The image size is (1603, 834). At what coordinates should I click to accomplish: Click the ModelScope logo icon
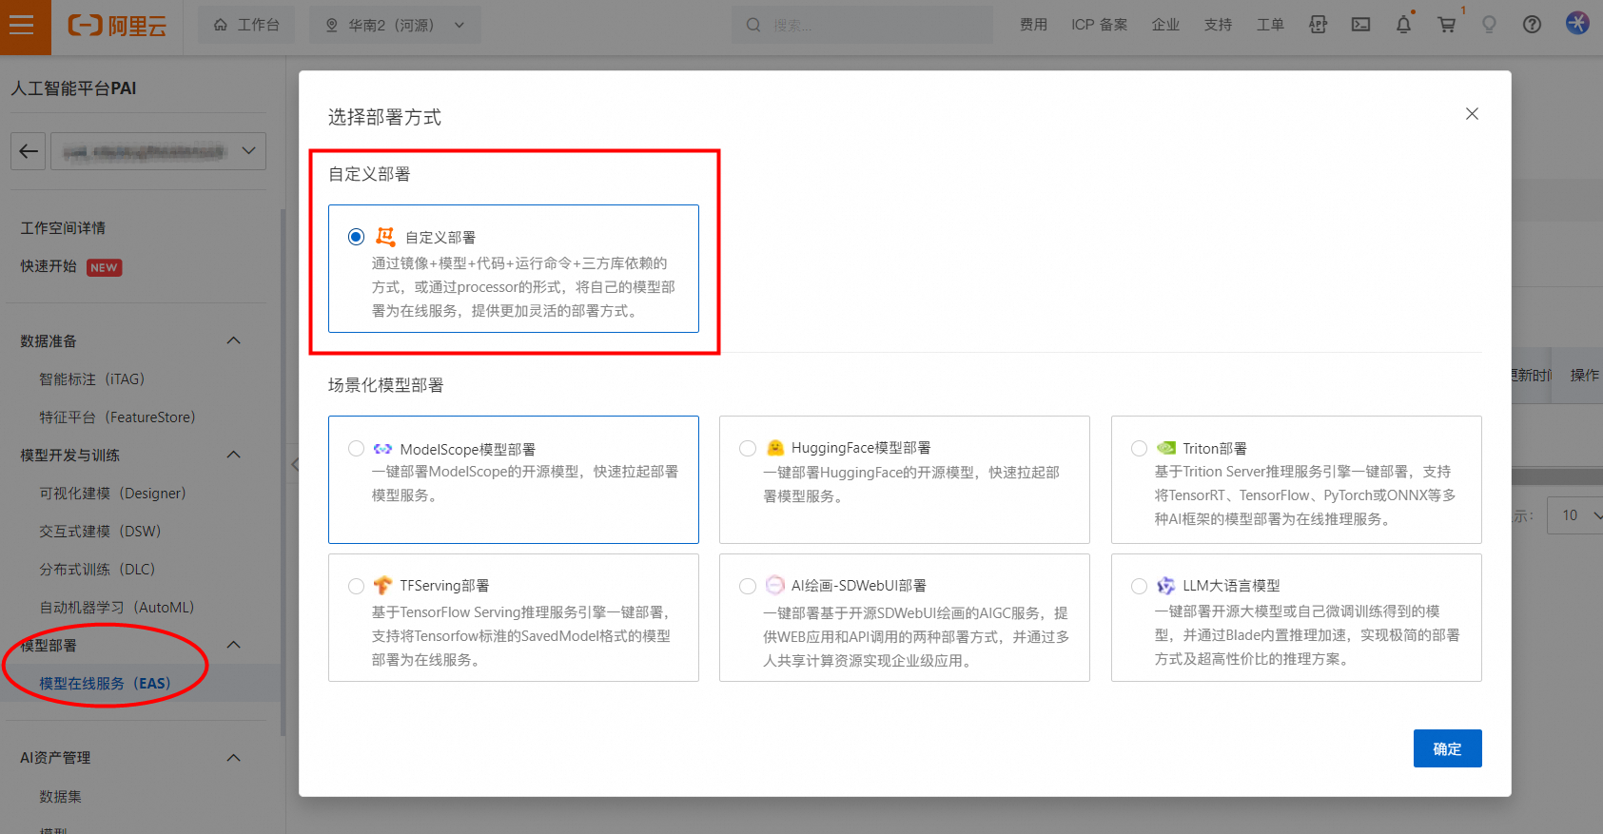[x=382, y=449]
